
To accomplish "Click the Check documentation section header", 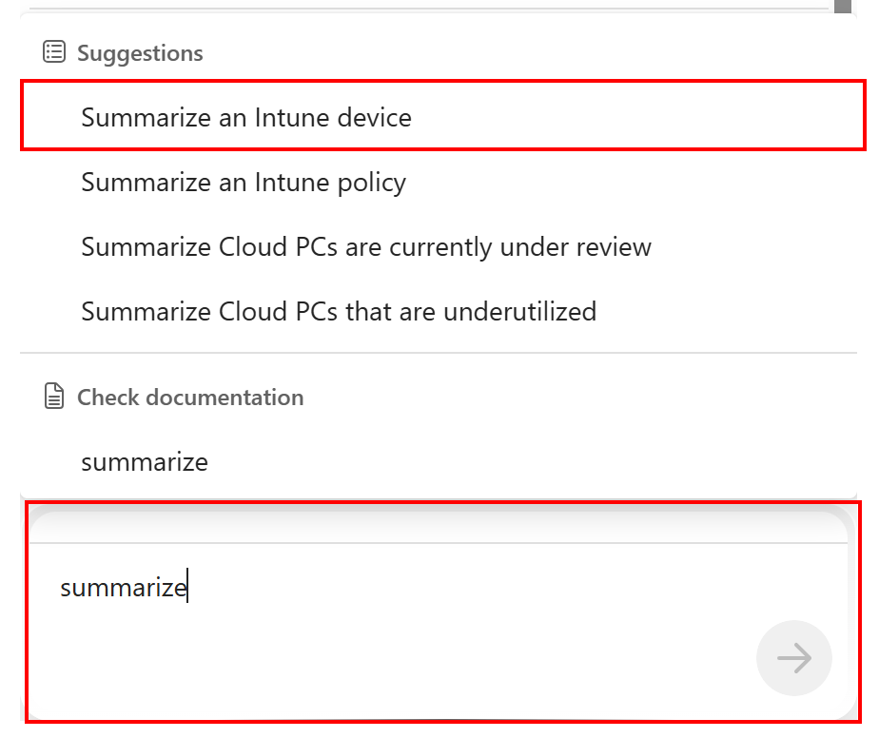I will [x=190, y=397].
